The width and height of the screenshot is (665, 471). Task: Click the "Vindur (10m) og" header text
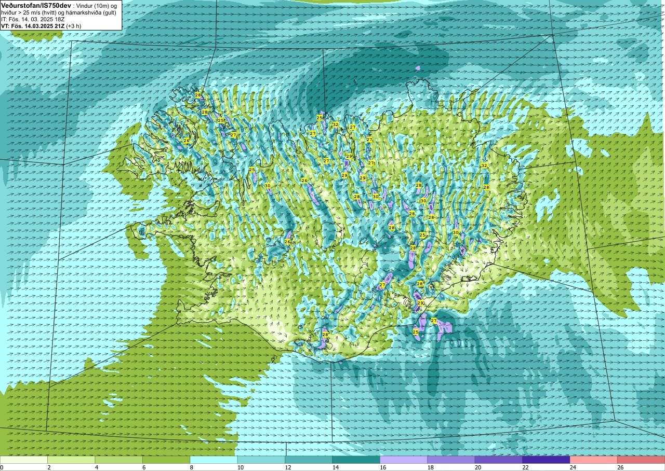(97, 5)
